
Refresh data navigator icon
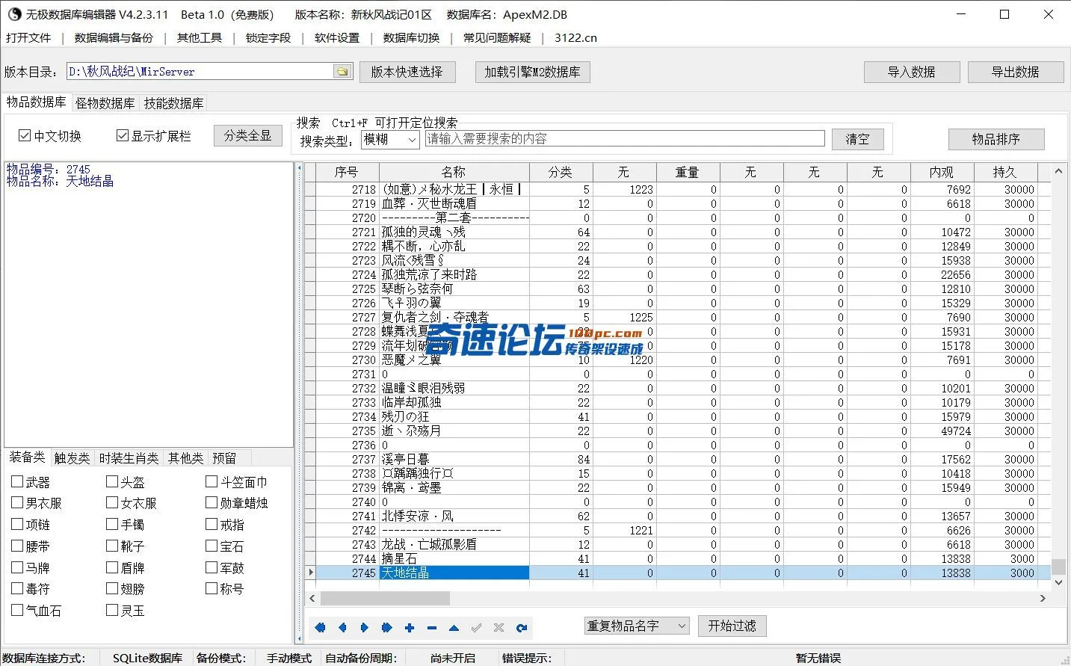pyautogui.click(x=521, y=628)
